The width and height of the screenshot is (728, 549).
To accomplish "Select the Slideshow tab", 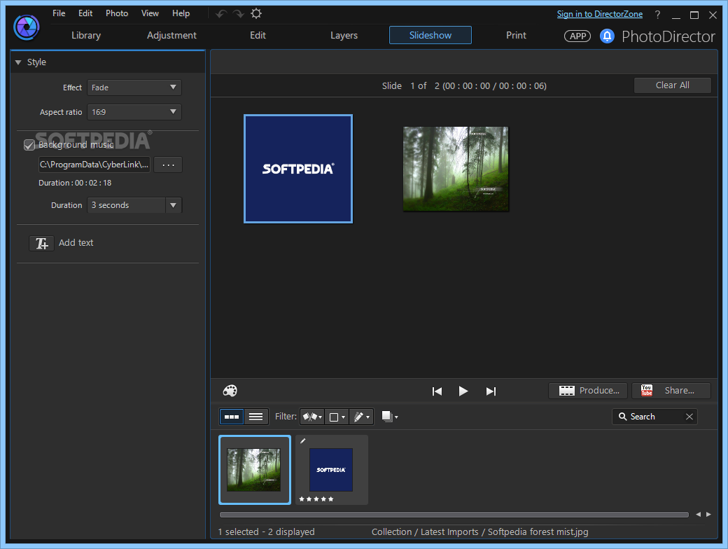I will [430, 35].
